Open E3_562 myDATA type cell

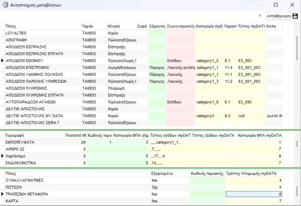click(x=251, y=60)
